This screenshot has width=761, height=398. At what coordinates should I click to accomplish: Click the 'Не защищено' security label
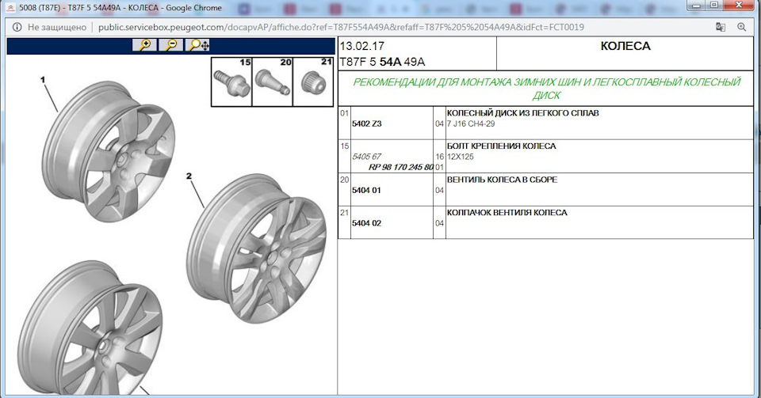coord(57,27)
